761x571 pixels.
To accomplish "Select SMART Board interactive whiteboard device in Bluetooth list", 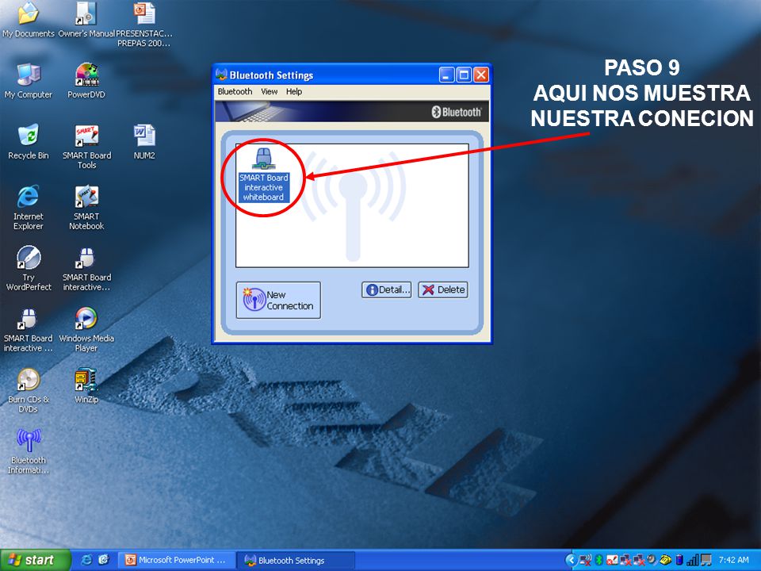I will [263, 174].
